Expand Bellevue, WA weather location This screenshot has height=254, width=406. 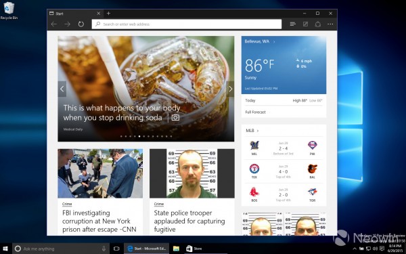(x=260, y=41)
